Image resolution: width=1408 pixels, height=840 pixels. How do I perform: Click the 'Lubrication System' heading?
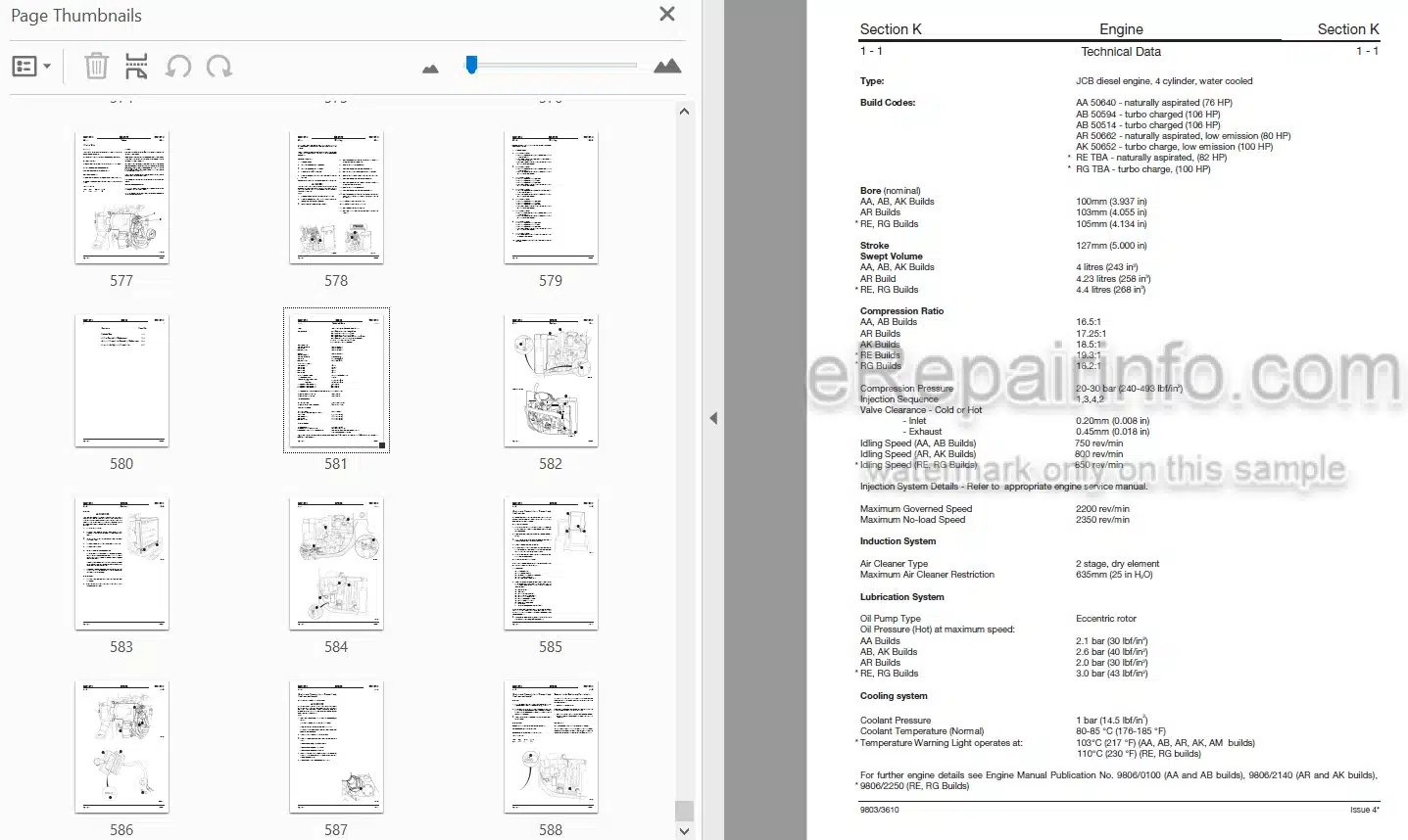click(x=901, y=597)
